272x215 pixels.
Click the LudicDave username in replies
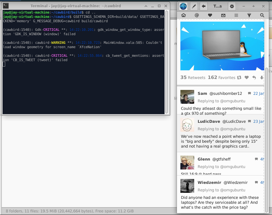coord(209,121)
